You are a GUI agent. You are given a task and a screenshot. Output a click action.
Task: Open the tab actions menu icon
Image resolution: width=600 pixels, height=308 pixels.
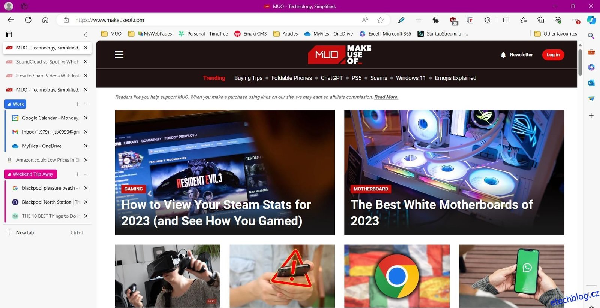coord(9,34)
